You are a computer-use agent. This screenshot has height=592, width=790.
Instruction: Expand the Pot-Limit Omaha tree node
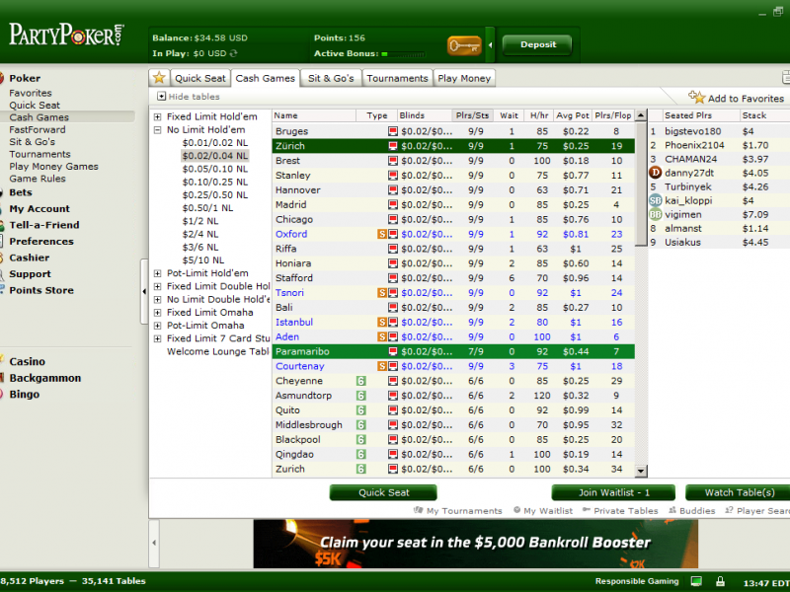point(157,326)
